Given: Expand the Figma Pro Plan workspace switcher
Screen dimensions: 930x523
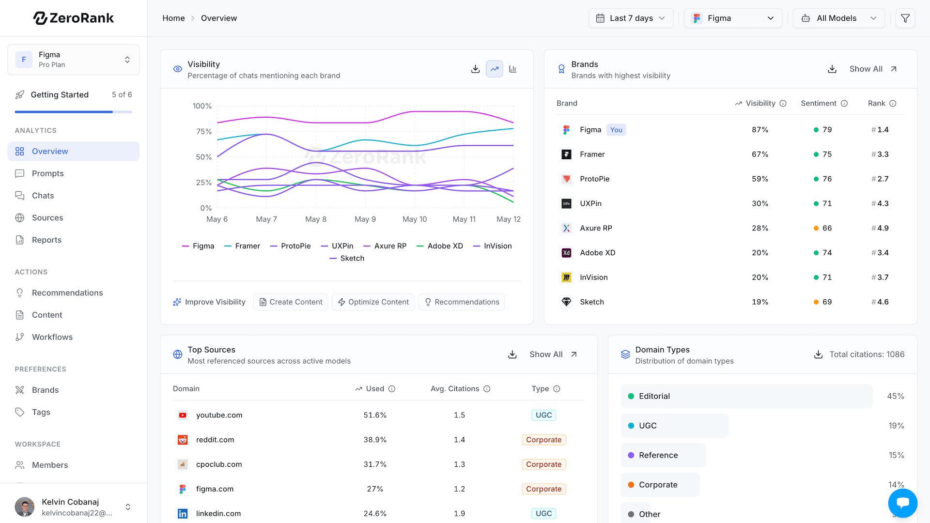Looking at the screenshot, I should pos(74,60).
